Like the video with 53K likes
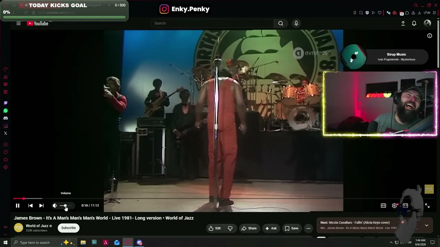 [215, 228]
